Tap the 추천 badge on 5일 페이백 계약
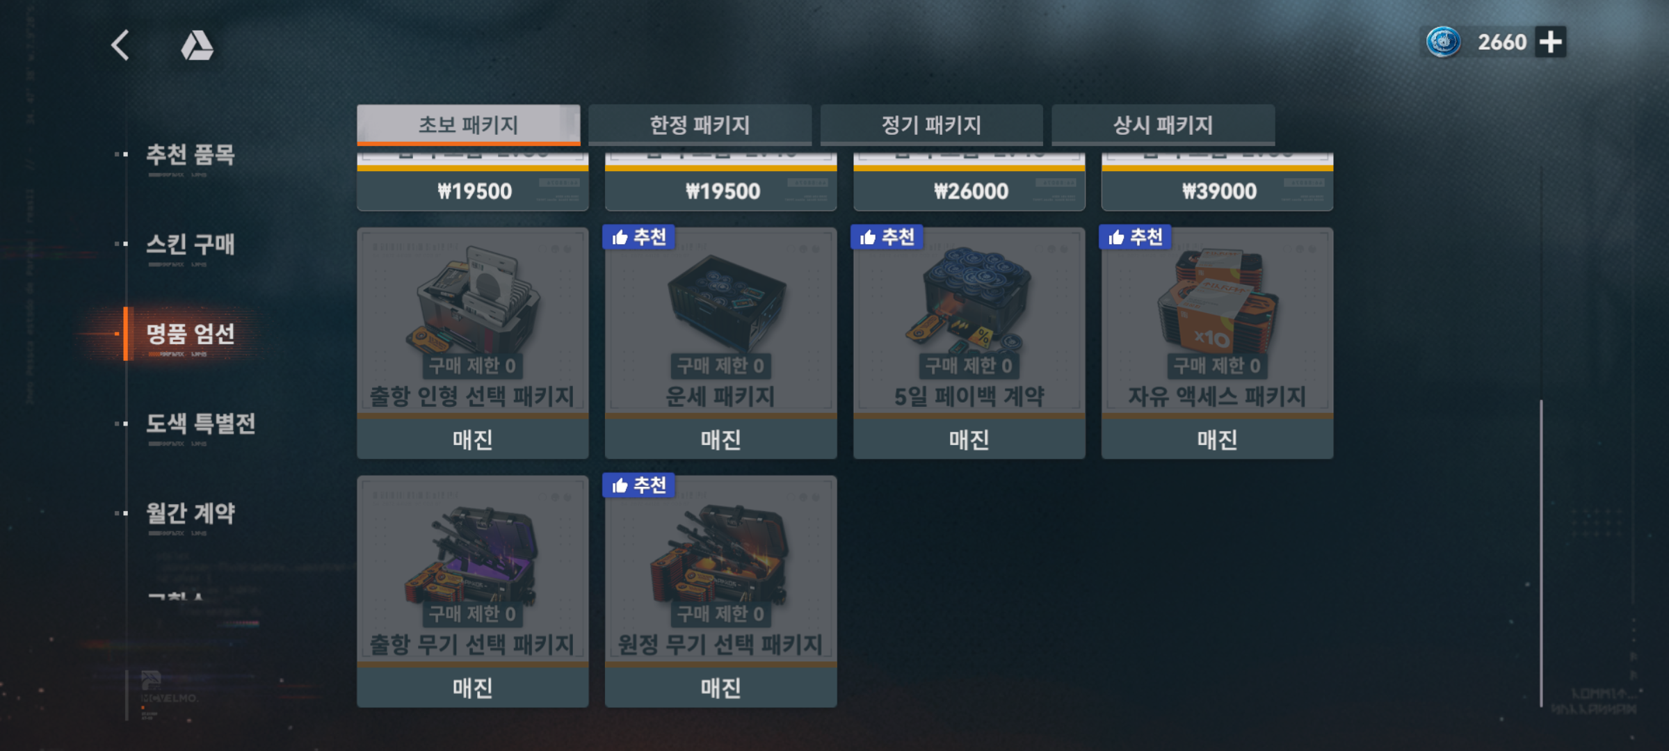Image resolution: width=1669 pixels, height=751 pixels. 887,237
